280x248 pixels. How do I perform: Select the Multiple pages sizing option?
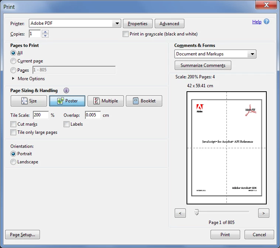click(x=106, y=101)
